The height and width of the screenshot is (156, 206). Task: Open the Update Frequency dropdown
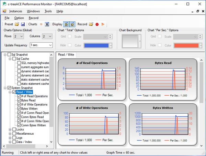pos(41,45)
